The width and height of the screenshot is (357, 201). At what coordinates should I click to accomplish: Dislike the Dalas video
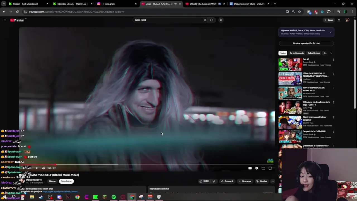click(x=214, y=181)
